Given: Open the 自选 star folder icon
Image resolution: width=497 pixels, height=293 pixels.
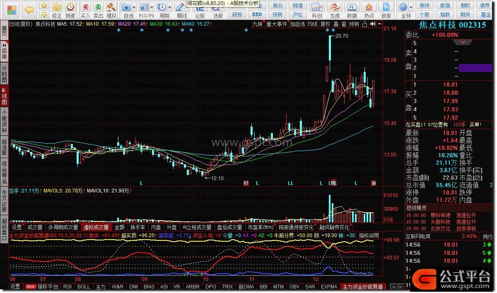Looking at the screenshot, I should (127, 7).
